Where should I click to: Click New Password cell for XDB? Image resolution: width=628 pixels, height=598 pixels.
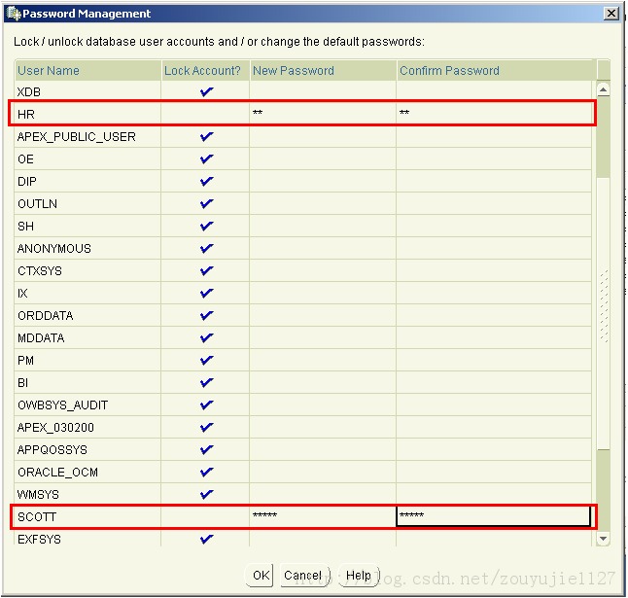coord(323,92)
